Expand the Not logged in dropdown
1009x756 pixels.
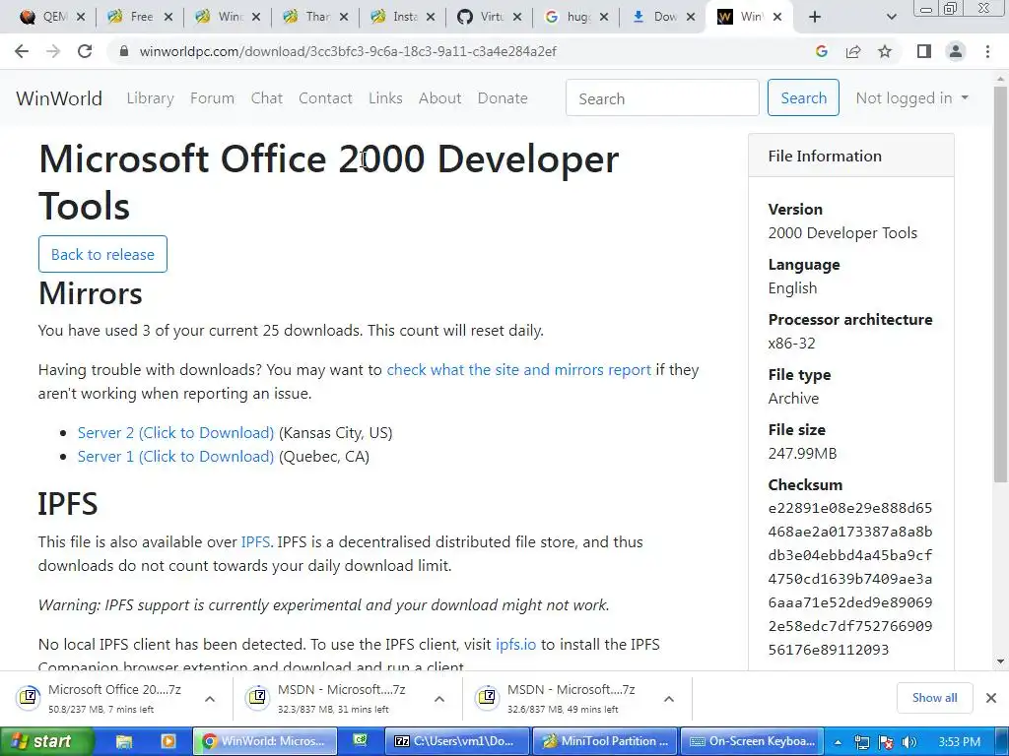pos(911,98)
